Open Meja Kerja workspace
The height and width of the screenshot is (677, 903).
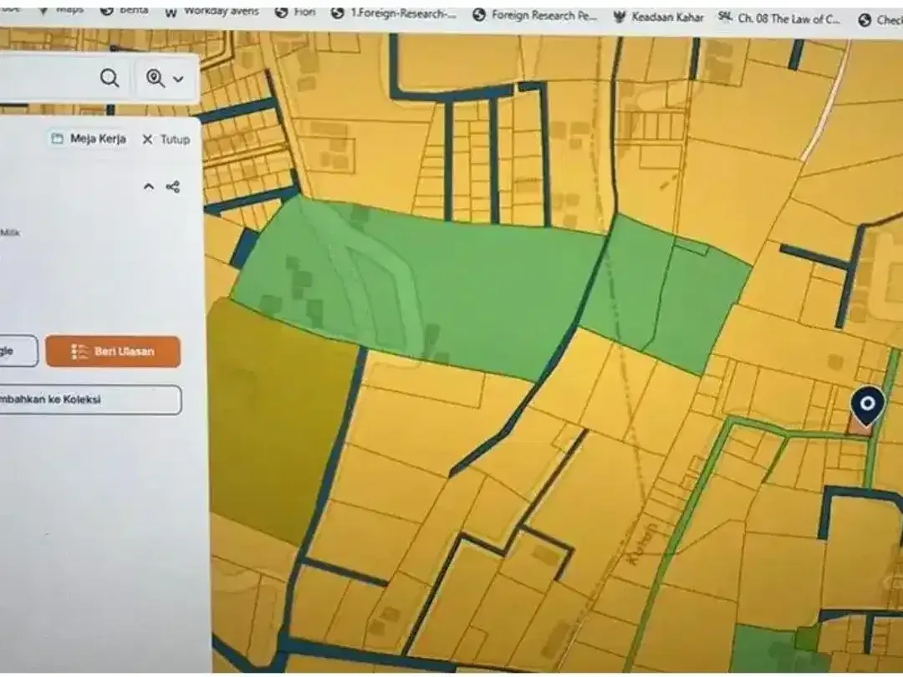pyautogui.click(x=89, y=139)
